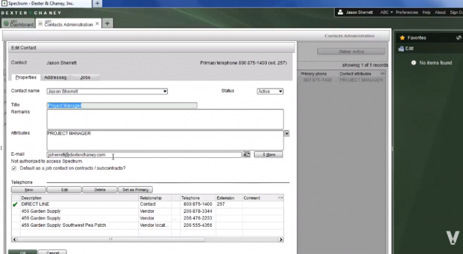Open the Attributes dropdown arrow
463x254 pixels.
(286, 134)
